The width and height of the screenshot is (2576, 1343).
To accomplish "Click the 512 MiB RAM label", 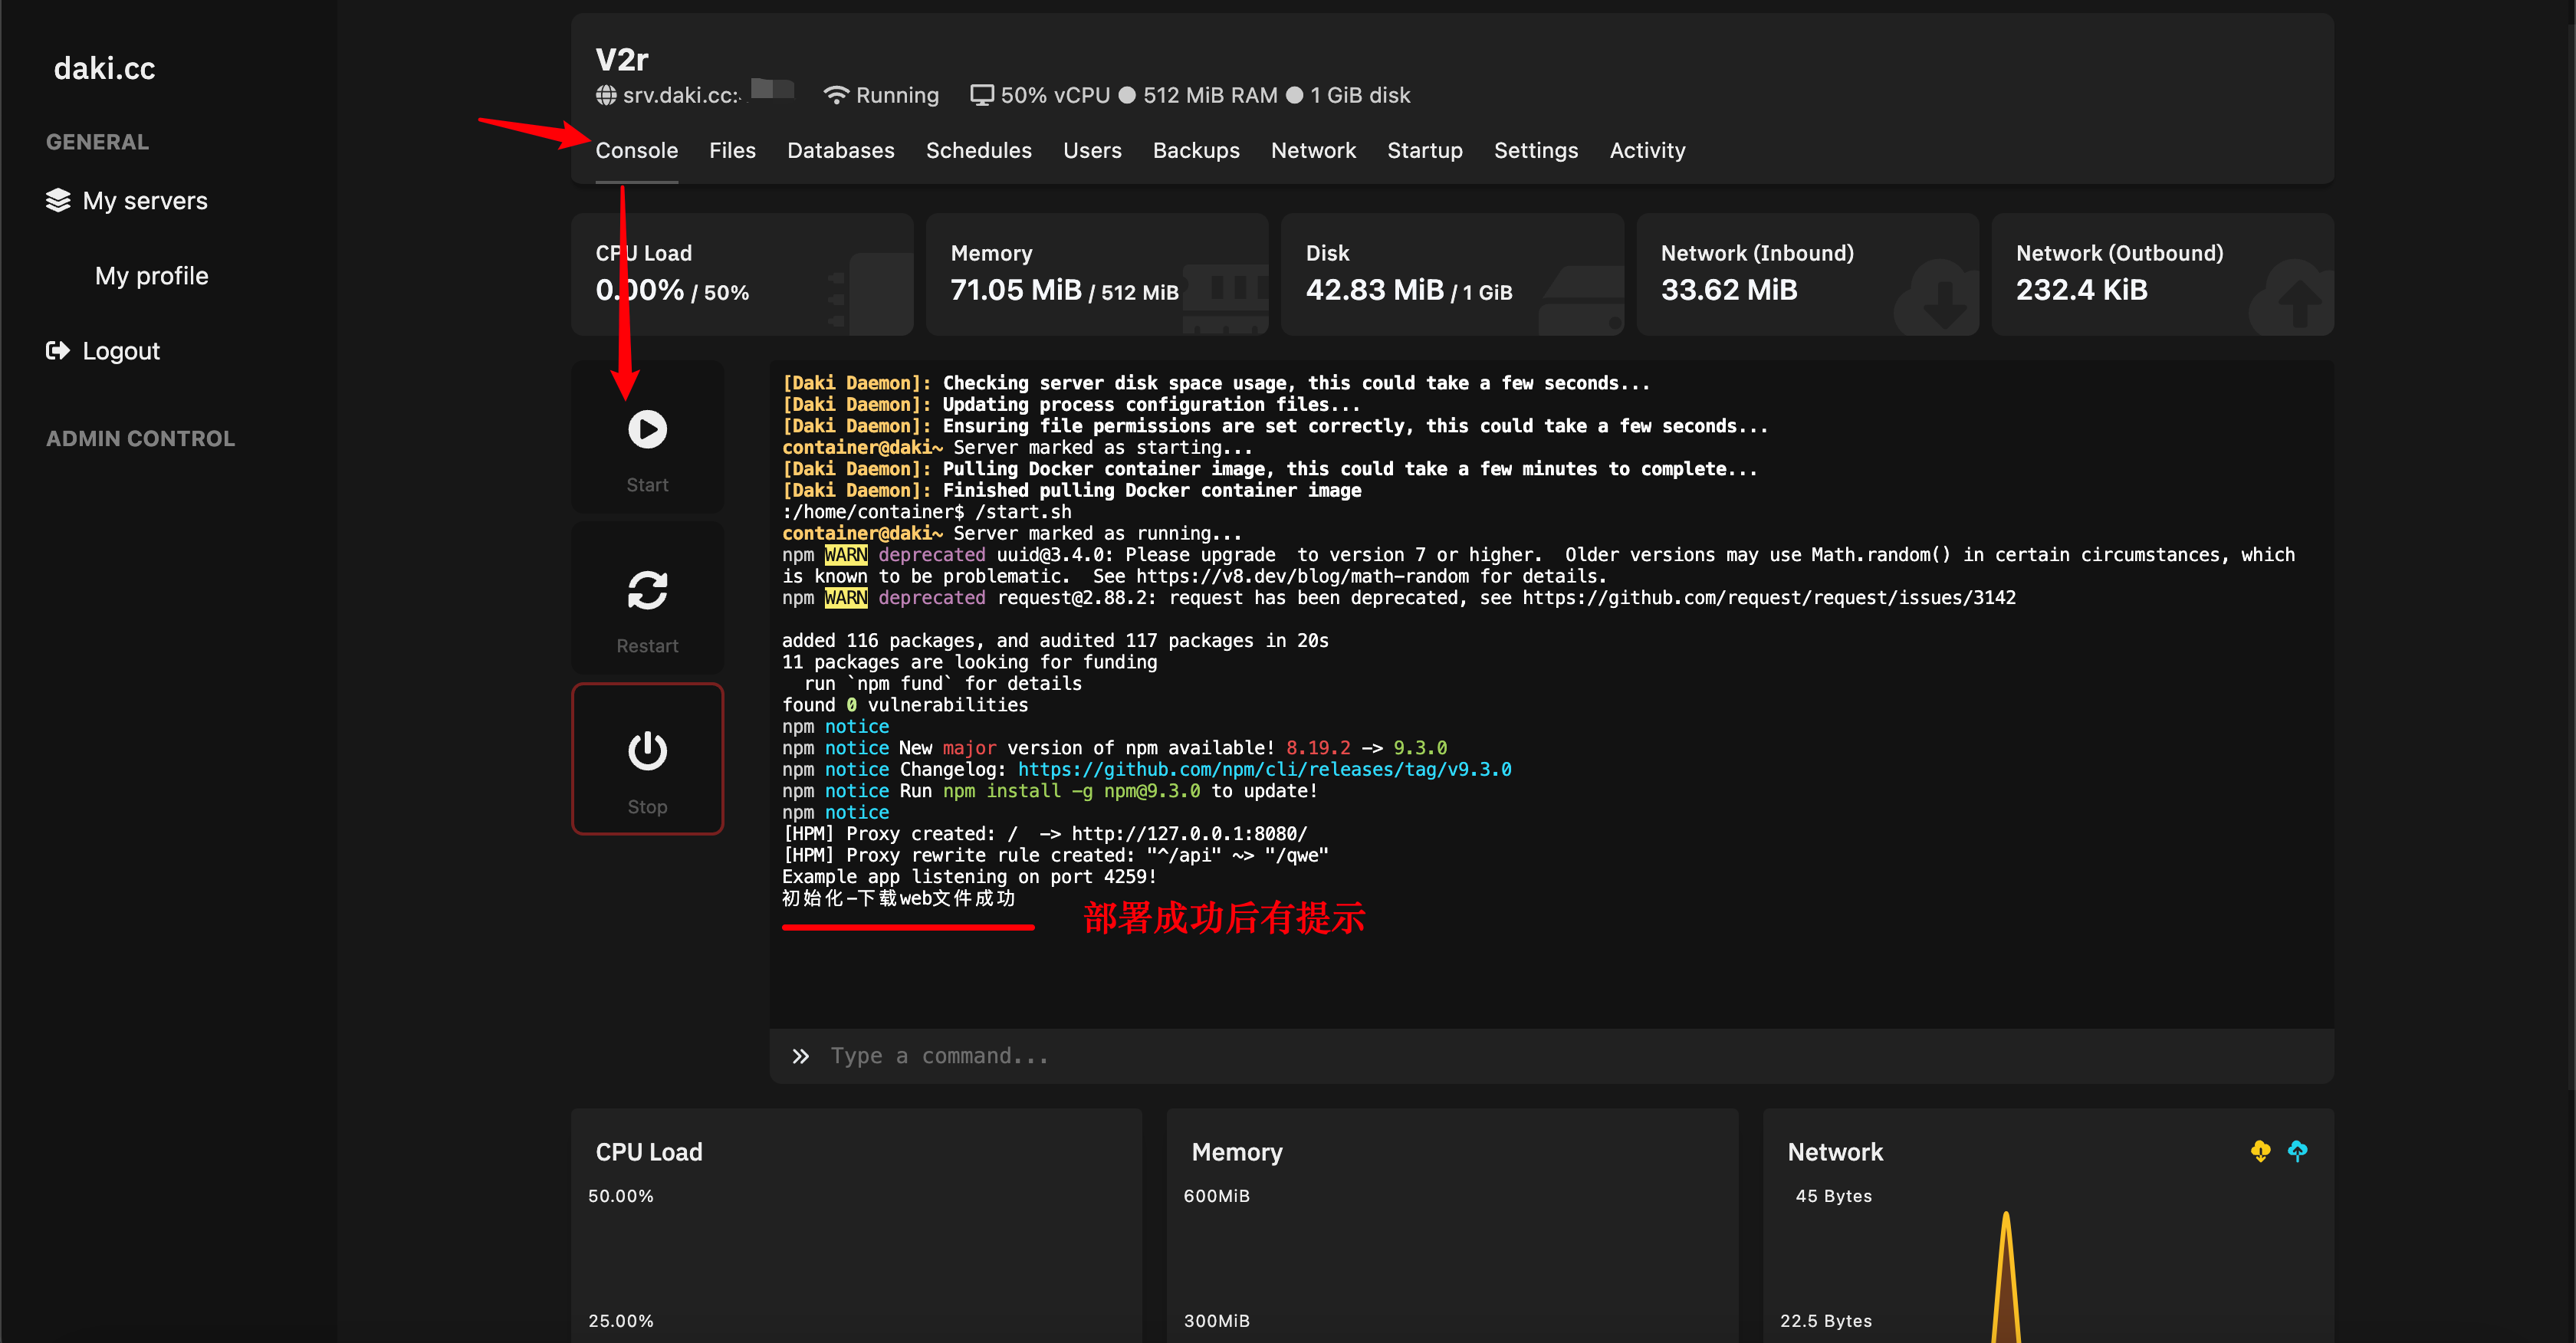I will pos(1210,95).
